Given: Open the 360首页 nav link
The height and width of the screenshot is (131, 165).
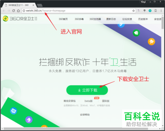Looking at the screenshot, I should [63, 19].
